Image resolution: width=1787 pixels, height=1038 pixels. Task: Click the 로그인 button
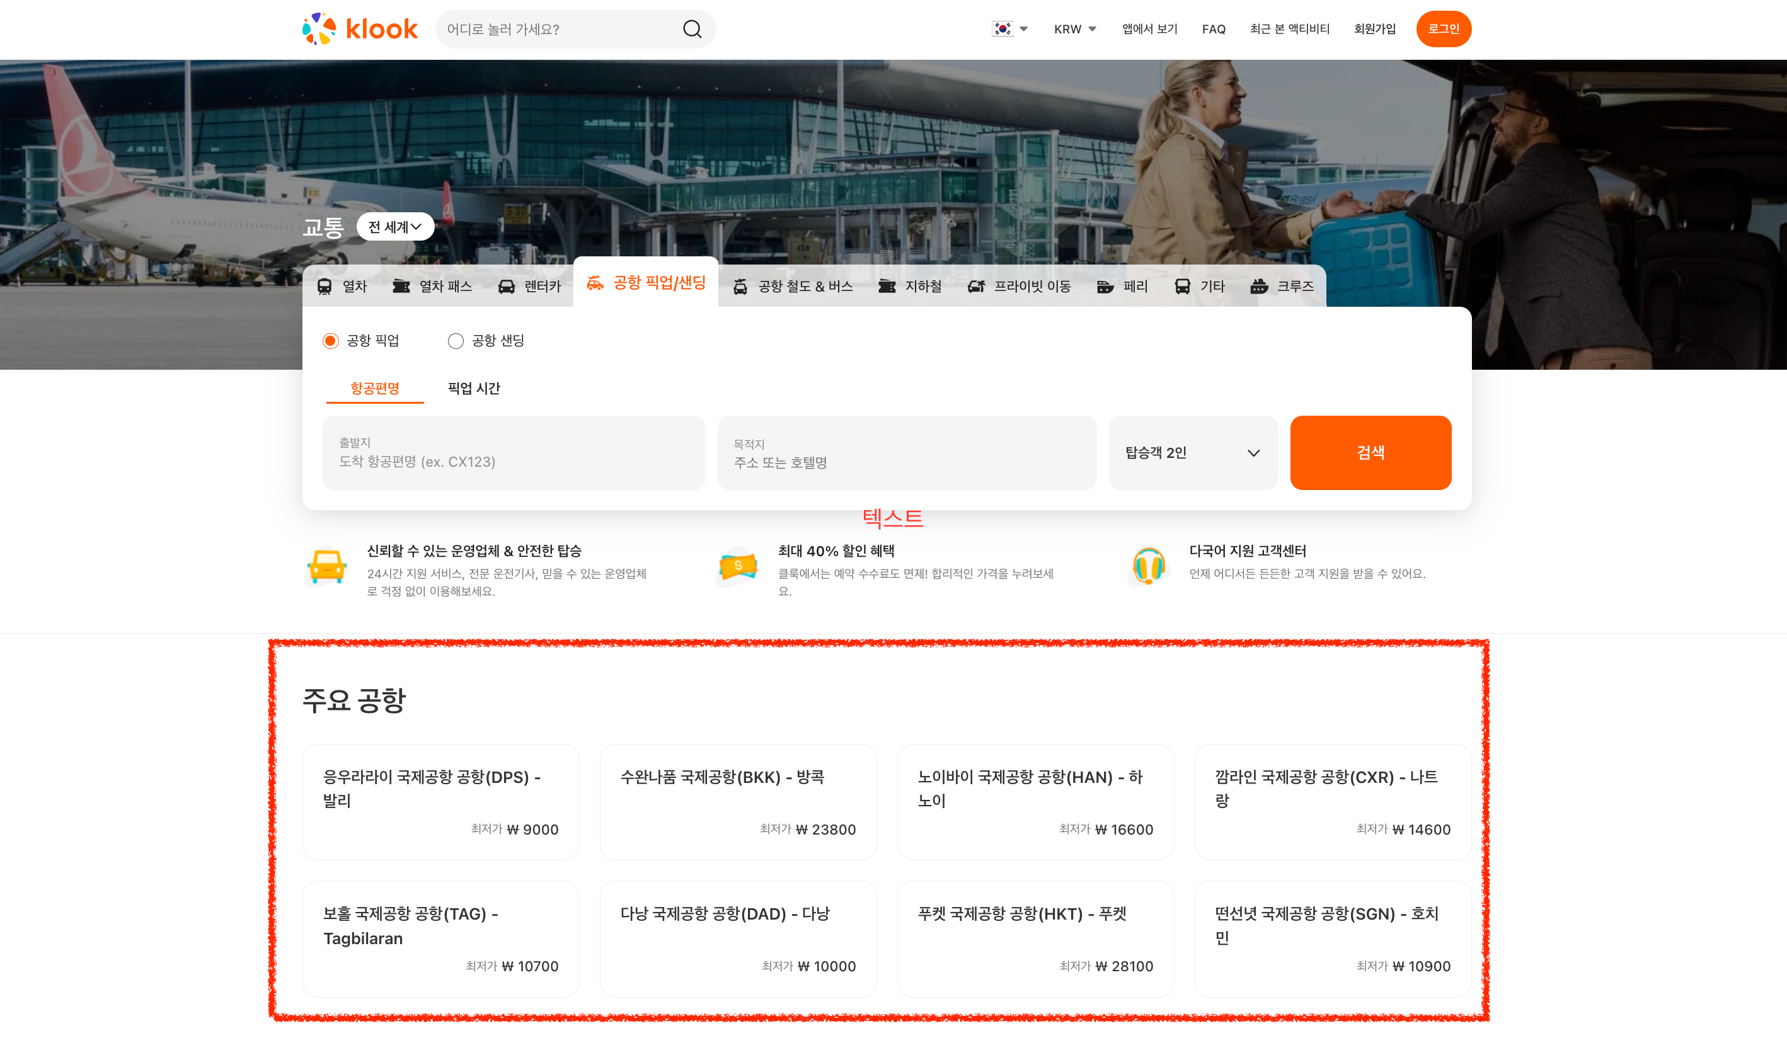tap(1444, 29)
